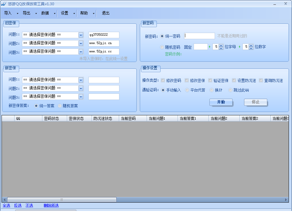Enable the 设置防沉迷 checkbox

pos(234,80)
